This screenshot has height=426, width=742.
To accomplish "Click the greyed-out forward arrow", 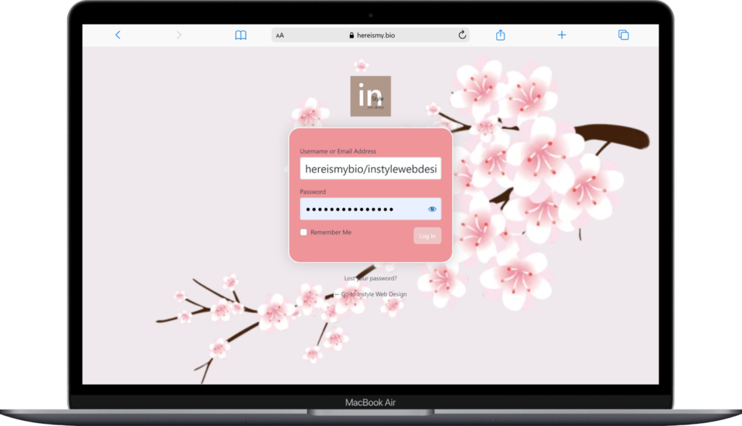I will 179,35.
